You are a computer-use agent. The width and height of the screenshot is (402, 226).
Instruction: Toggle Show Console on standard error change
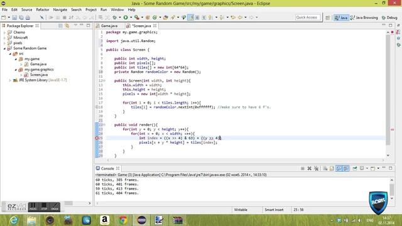coord(346,168)
